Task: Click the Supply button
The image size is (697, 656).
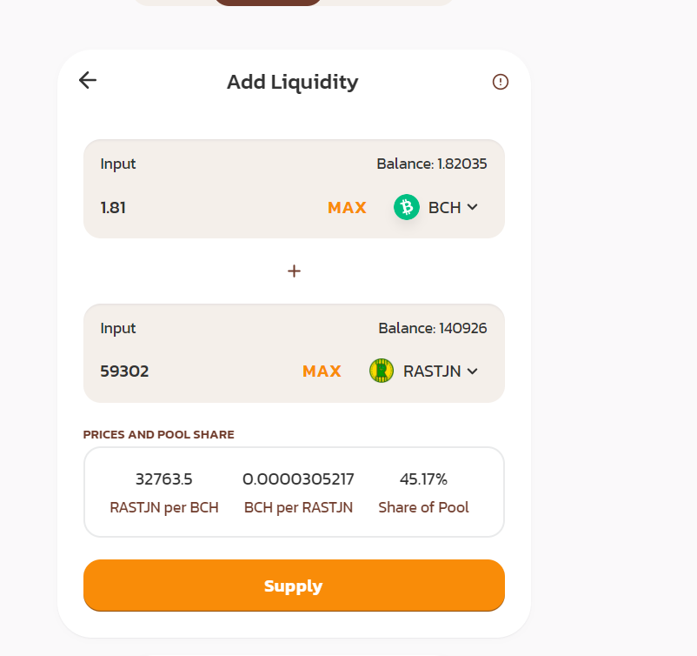Action: click(294, 586)
